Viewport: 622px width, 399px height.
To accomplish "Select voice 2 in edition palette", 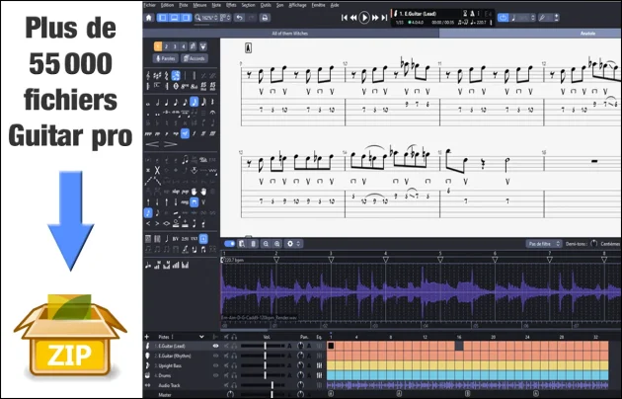I will 166,46.
